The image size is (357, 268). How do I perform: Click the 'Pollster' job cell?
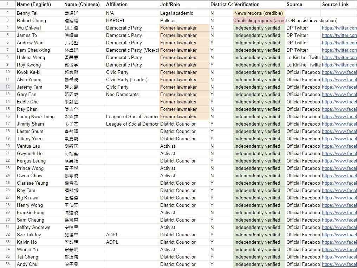point(184,20)
